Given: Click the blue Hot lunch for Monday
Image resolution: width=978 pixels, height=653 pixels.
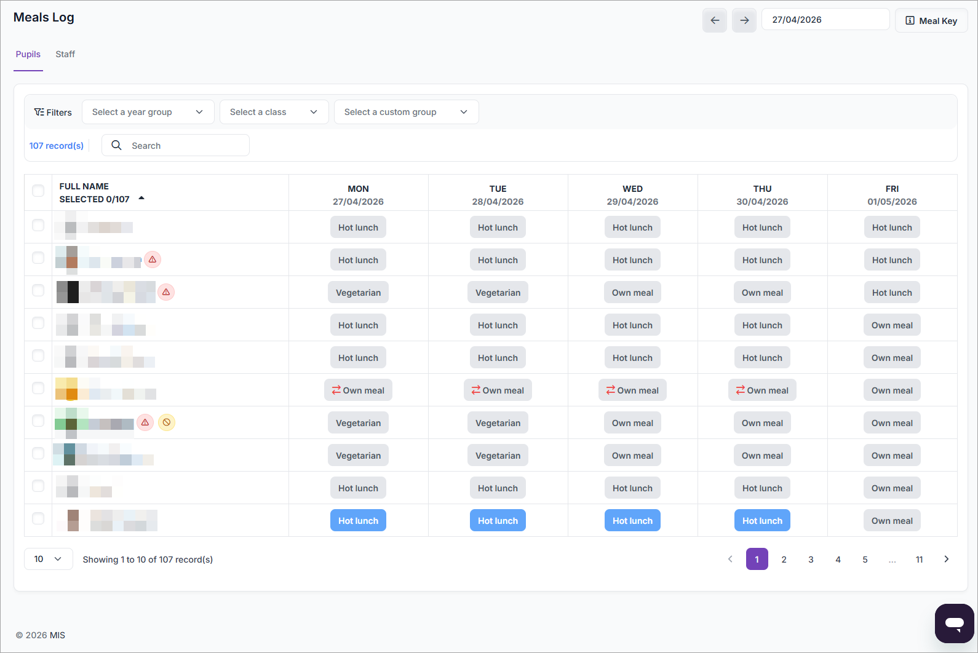Looking at the screenshot, I should (x=358, y=521).
